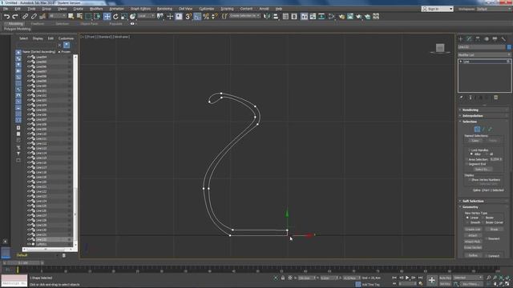
Task: Open Edit menu
Action: tap(18, 9)
